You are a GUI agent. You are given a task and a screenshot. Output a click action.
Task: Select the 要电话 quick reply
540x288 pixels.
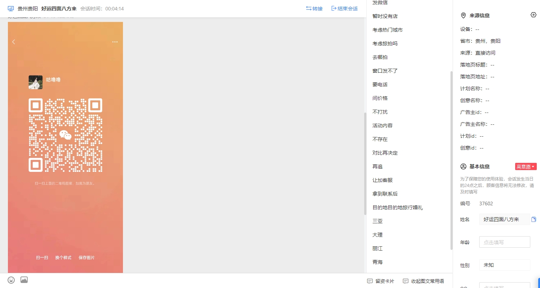[x=380, y=84]
